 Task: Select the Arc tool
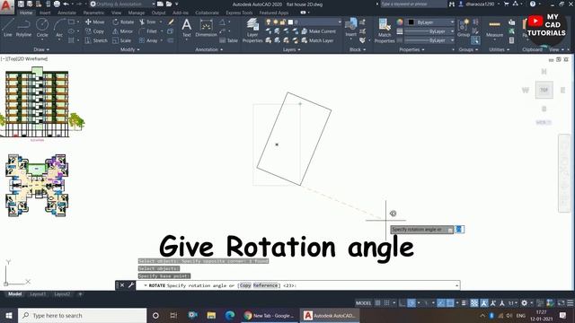[x=59, y=28]
